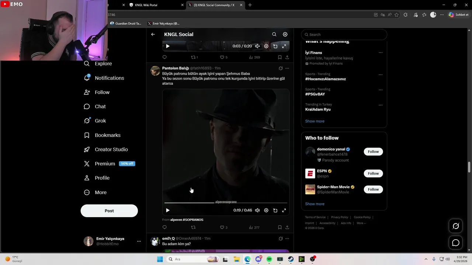The image size is (472, 265).
Task: Open settings gear on top video
Action: (266, 46)
